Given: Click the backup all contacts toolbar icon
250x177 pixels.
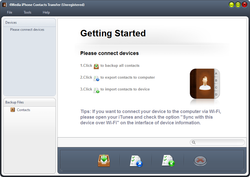Looking at the screenshot, I should (104, 161).
